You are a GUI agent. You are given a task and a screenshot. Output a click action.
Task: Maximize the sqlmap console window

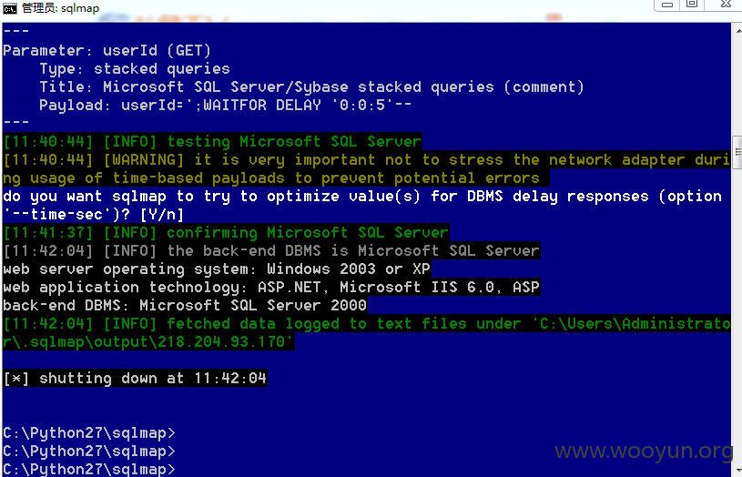point(692,5)
